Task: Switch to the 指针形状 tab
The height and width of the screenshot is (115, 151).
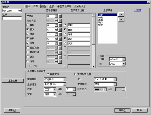Action: tap(79, 6)
